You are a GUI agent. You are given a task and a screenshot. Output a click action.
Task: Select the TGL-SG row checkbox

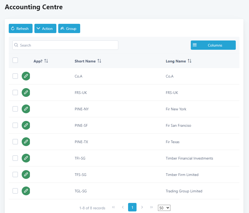(15, 191)
